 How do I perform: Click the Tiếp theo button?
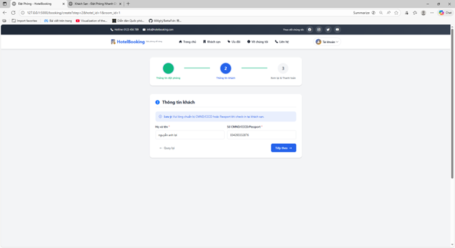click(284, 148)
